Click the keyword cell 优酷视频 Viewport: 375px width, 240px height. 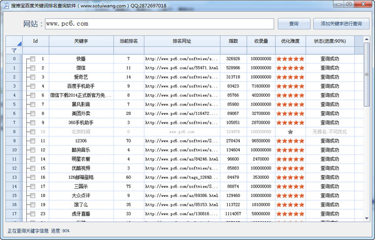click(81, 168)
